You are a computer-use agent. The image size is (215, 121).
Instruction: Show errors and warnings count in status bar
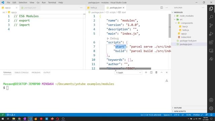coord(11,115)
